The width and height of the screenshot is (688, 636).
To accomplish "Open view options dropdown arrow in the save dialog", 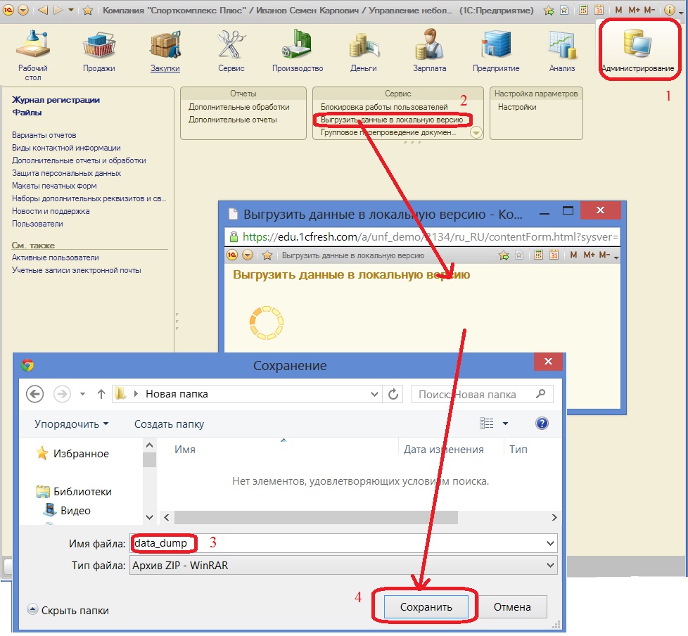I will tap(506, 424).
